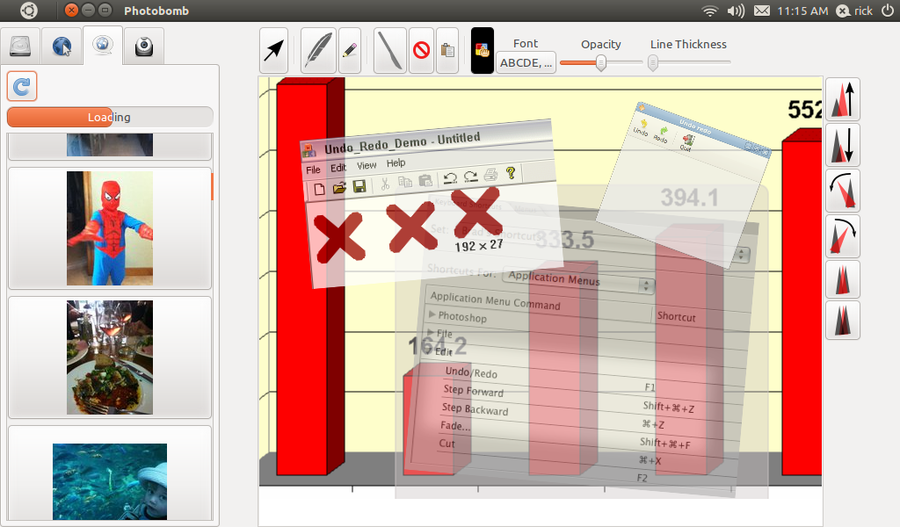Click the orange thumbnail list scrollbar
Image resolution: width=900 pixels, height=527 pixels.
(212, 187)
